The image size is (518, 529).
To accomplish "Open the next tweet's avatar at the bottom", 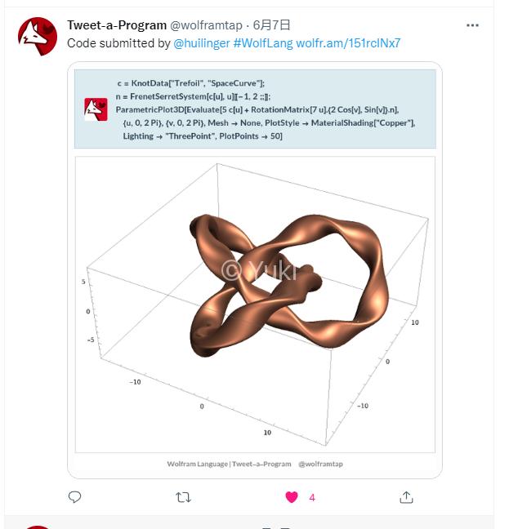I will tap(38, 527).
